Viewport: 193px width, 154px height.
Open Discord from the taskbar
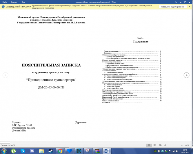(x=32, y=151)
